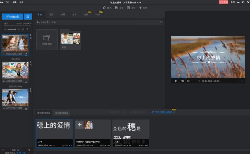This screenshot has height=154, width=250.
Task: Click the pencil edit icon under scene 3
Action: [26, 109]
